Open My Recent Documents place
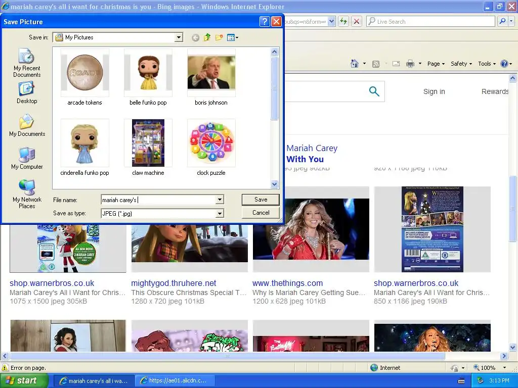518x388 pixels. [27, 63]
